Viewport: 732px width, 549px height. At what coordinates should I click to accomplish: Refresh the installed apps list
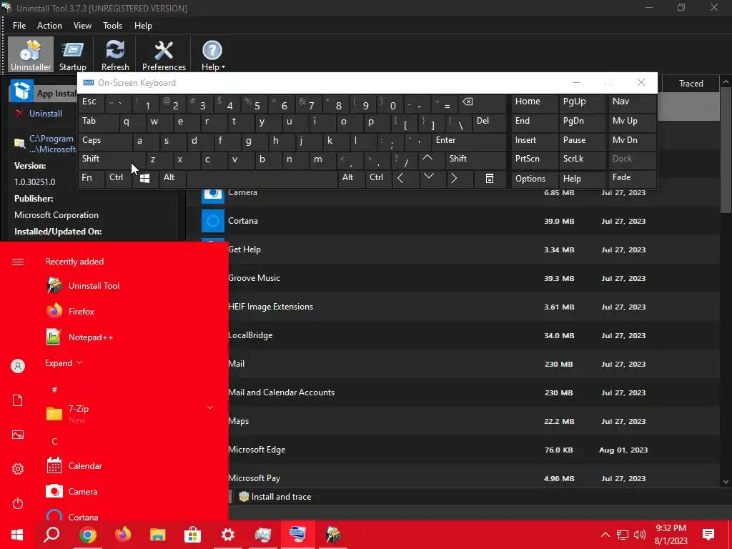tap(115, 55)
